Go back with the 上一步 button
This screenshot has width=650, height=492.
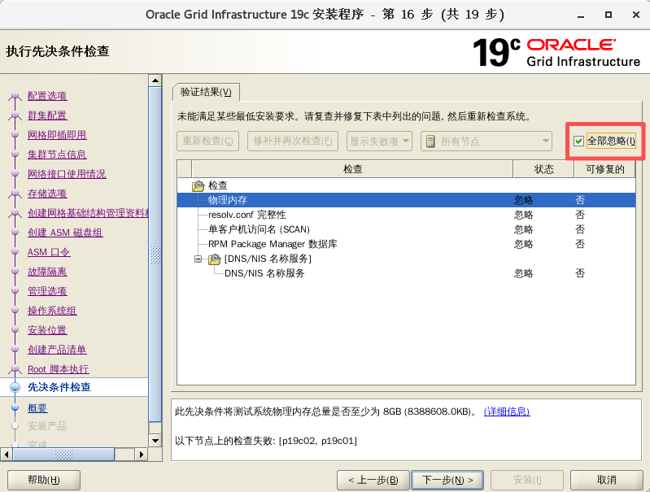pos(373,480)
